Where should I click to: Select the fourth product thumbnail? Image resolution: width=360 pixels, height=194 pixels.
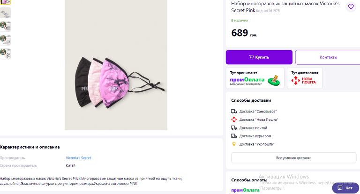(x=5, y=40)
